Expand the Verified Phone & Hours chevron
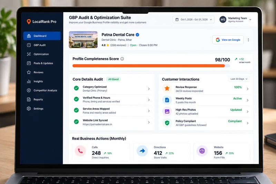 pos(149,100)
